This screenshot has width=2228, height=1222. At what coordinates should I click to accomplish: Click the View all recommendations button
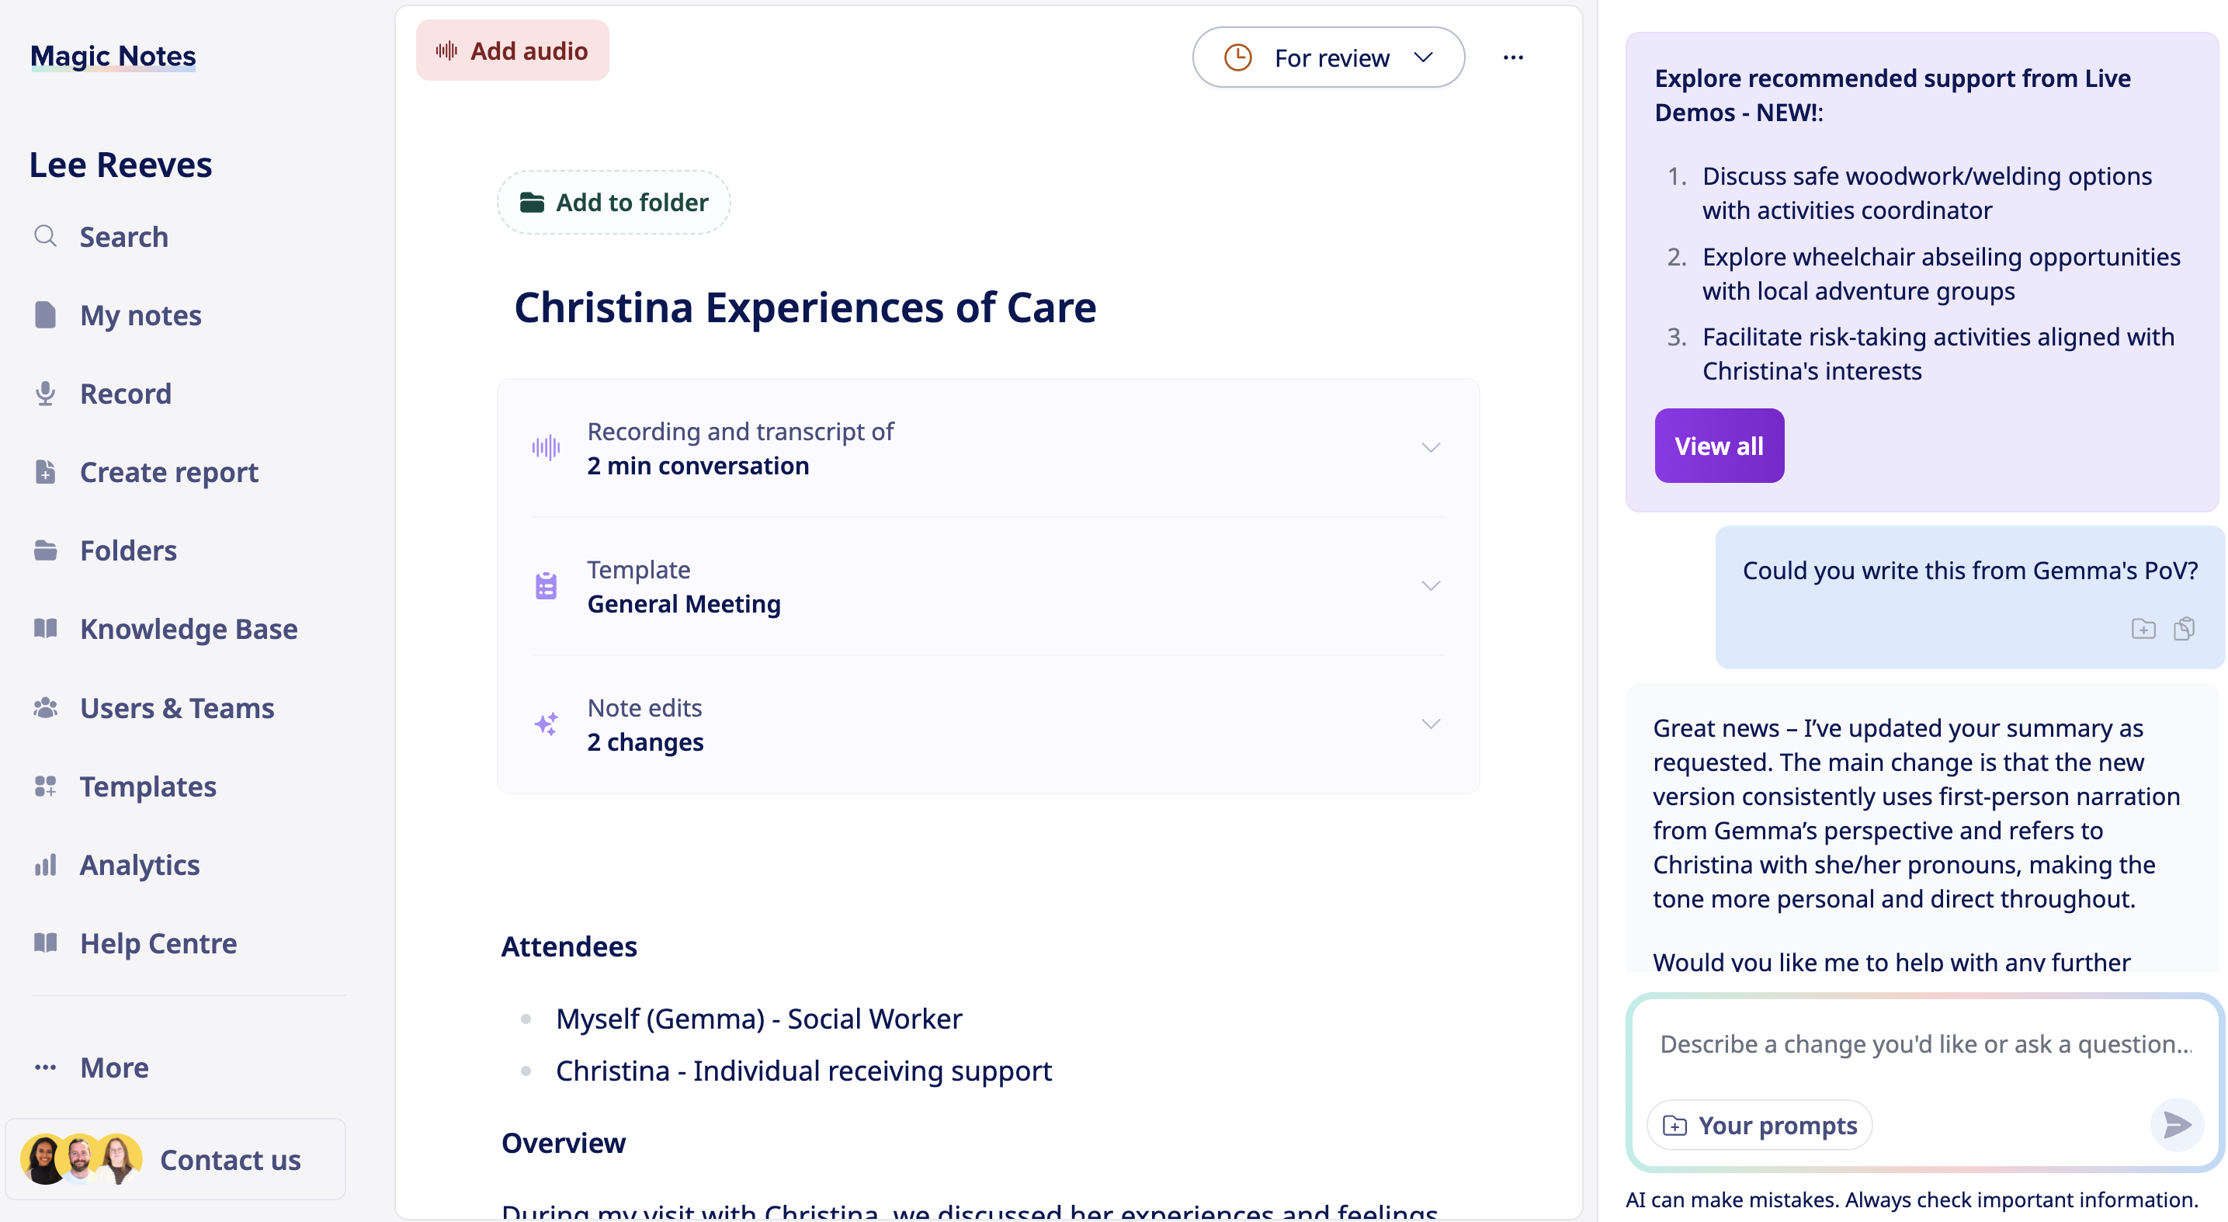tap(1719, 446)
